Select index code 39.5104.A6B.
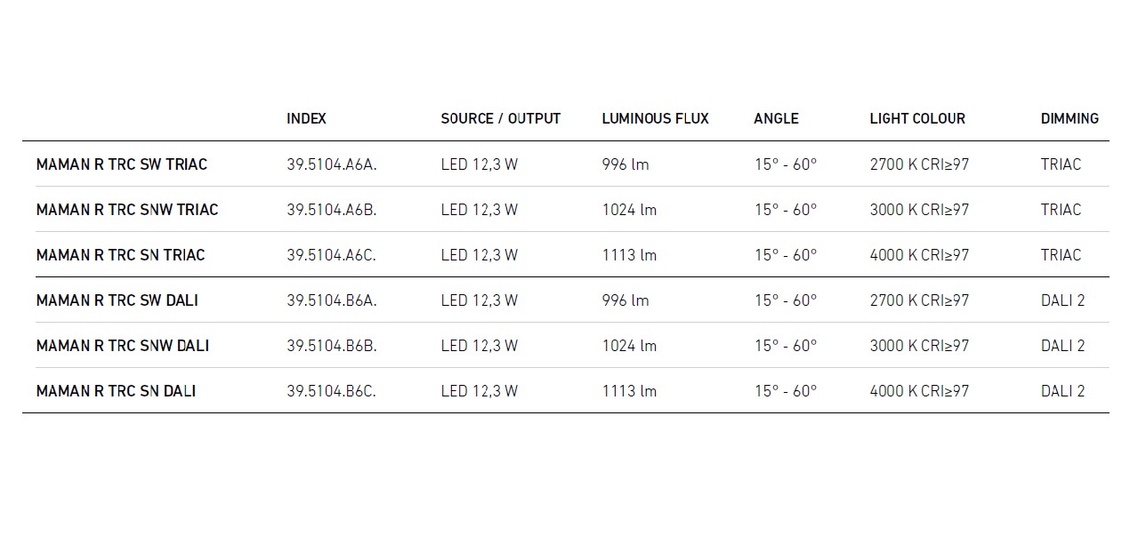This screenshot has width=1146, height=544. point(332,210)
